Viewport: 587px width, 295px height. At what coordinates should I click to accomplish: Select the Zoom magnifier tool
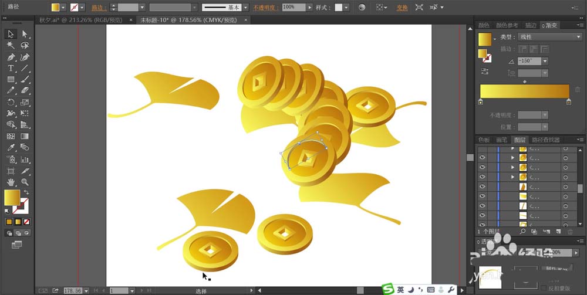pos(25,182)
